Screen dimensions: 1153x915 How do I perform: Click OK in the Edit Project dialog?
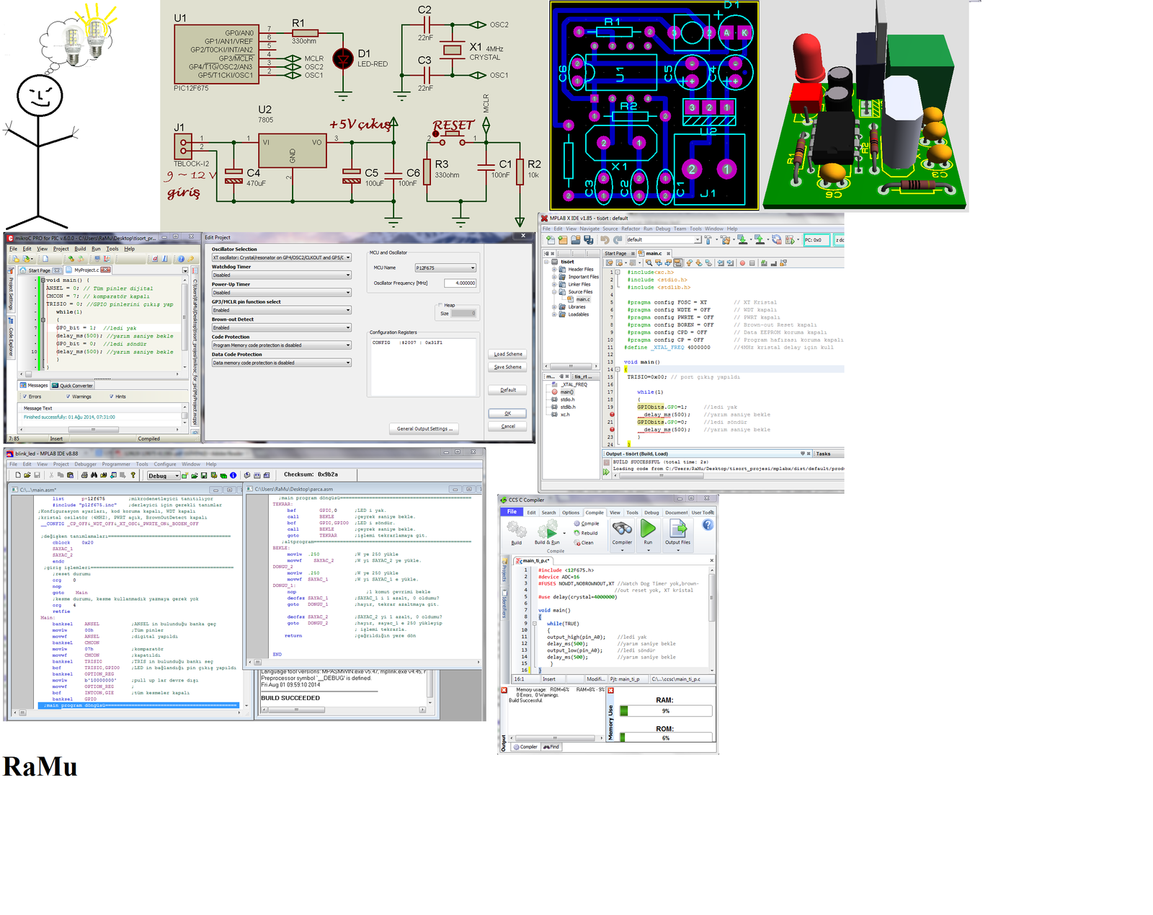(508, 414)
